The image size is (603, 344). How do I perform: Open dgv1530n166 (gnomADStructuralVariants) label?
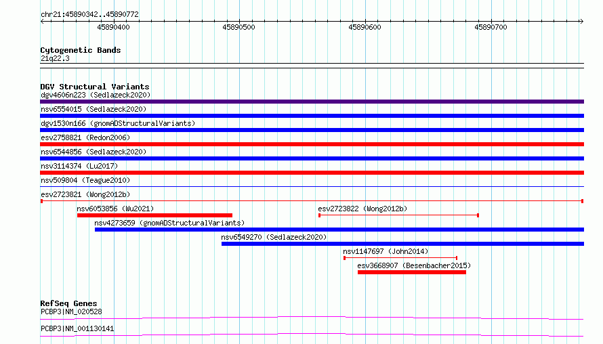(x=118, y=123)
